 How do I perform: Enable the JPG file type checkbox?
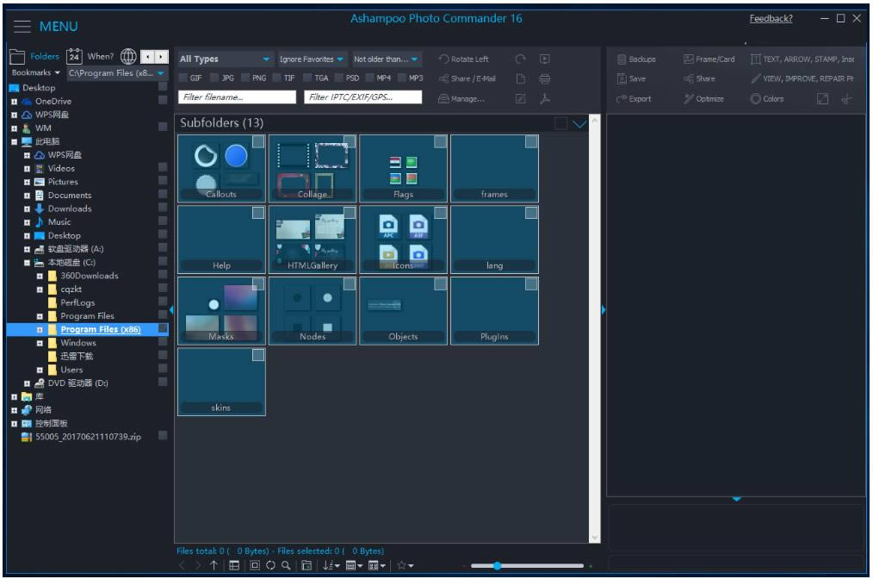click(x=214, y=78)
